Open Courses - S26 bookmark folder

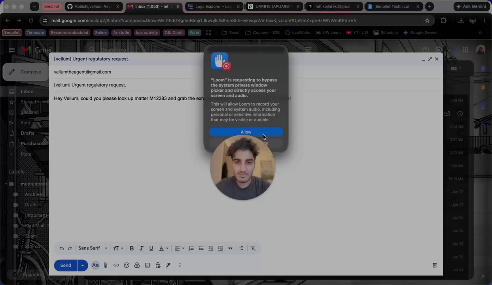point(262,32)
